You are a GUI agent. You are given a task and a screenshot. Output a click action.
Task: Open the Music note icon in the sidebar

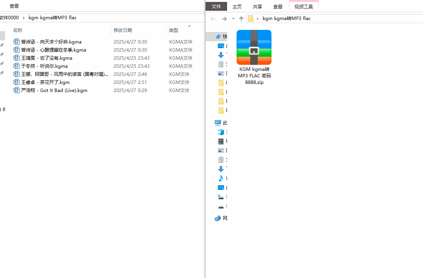221,178
